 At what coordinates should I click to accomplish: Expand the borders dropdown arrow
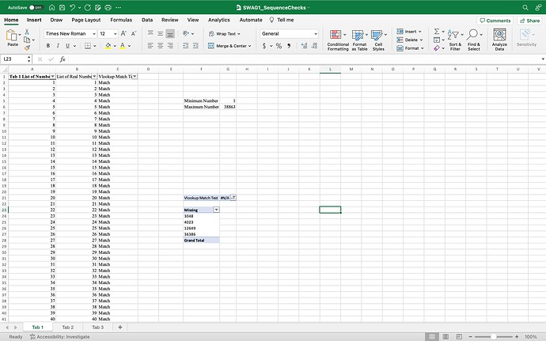click(95, 46)
